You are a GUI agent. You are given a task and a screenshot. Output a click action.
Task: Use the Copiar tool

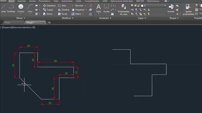click(48, 10)
